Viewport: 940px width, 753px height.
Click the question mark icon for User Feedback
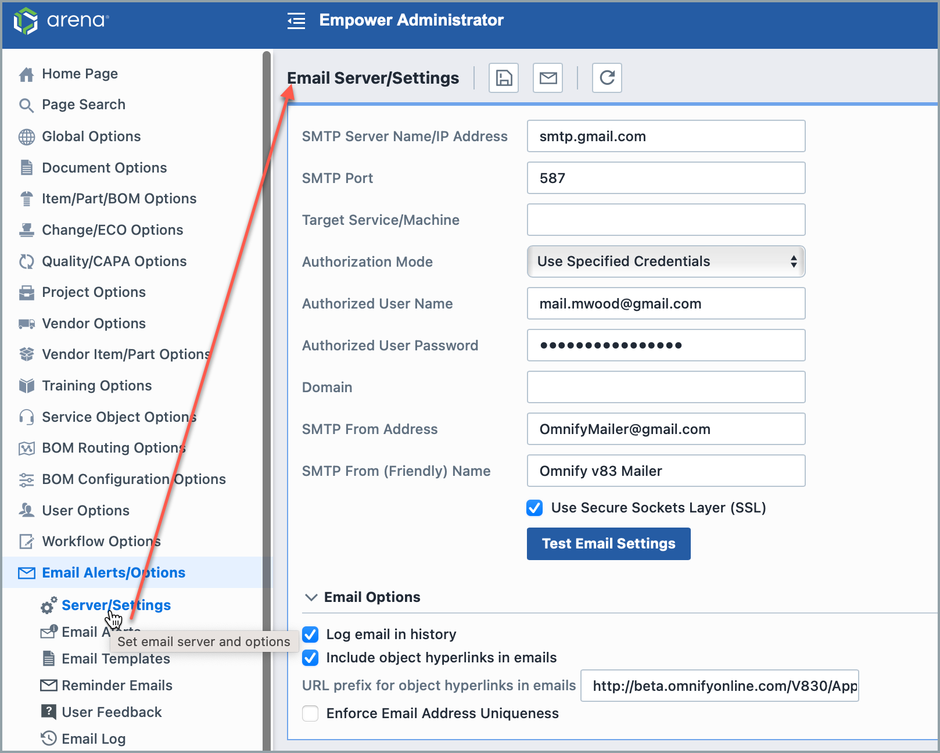click(48, 712)
